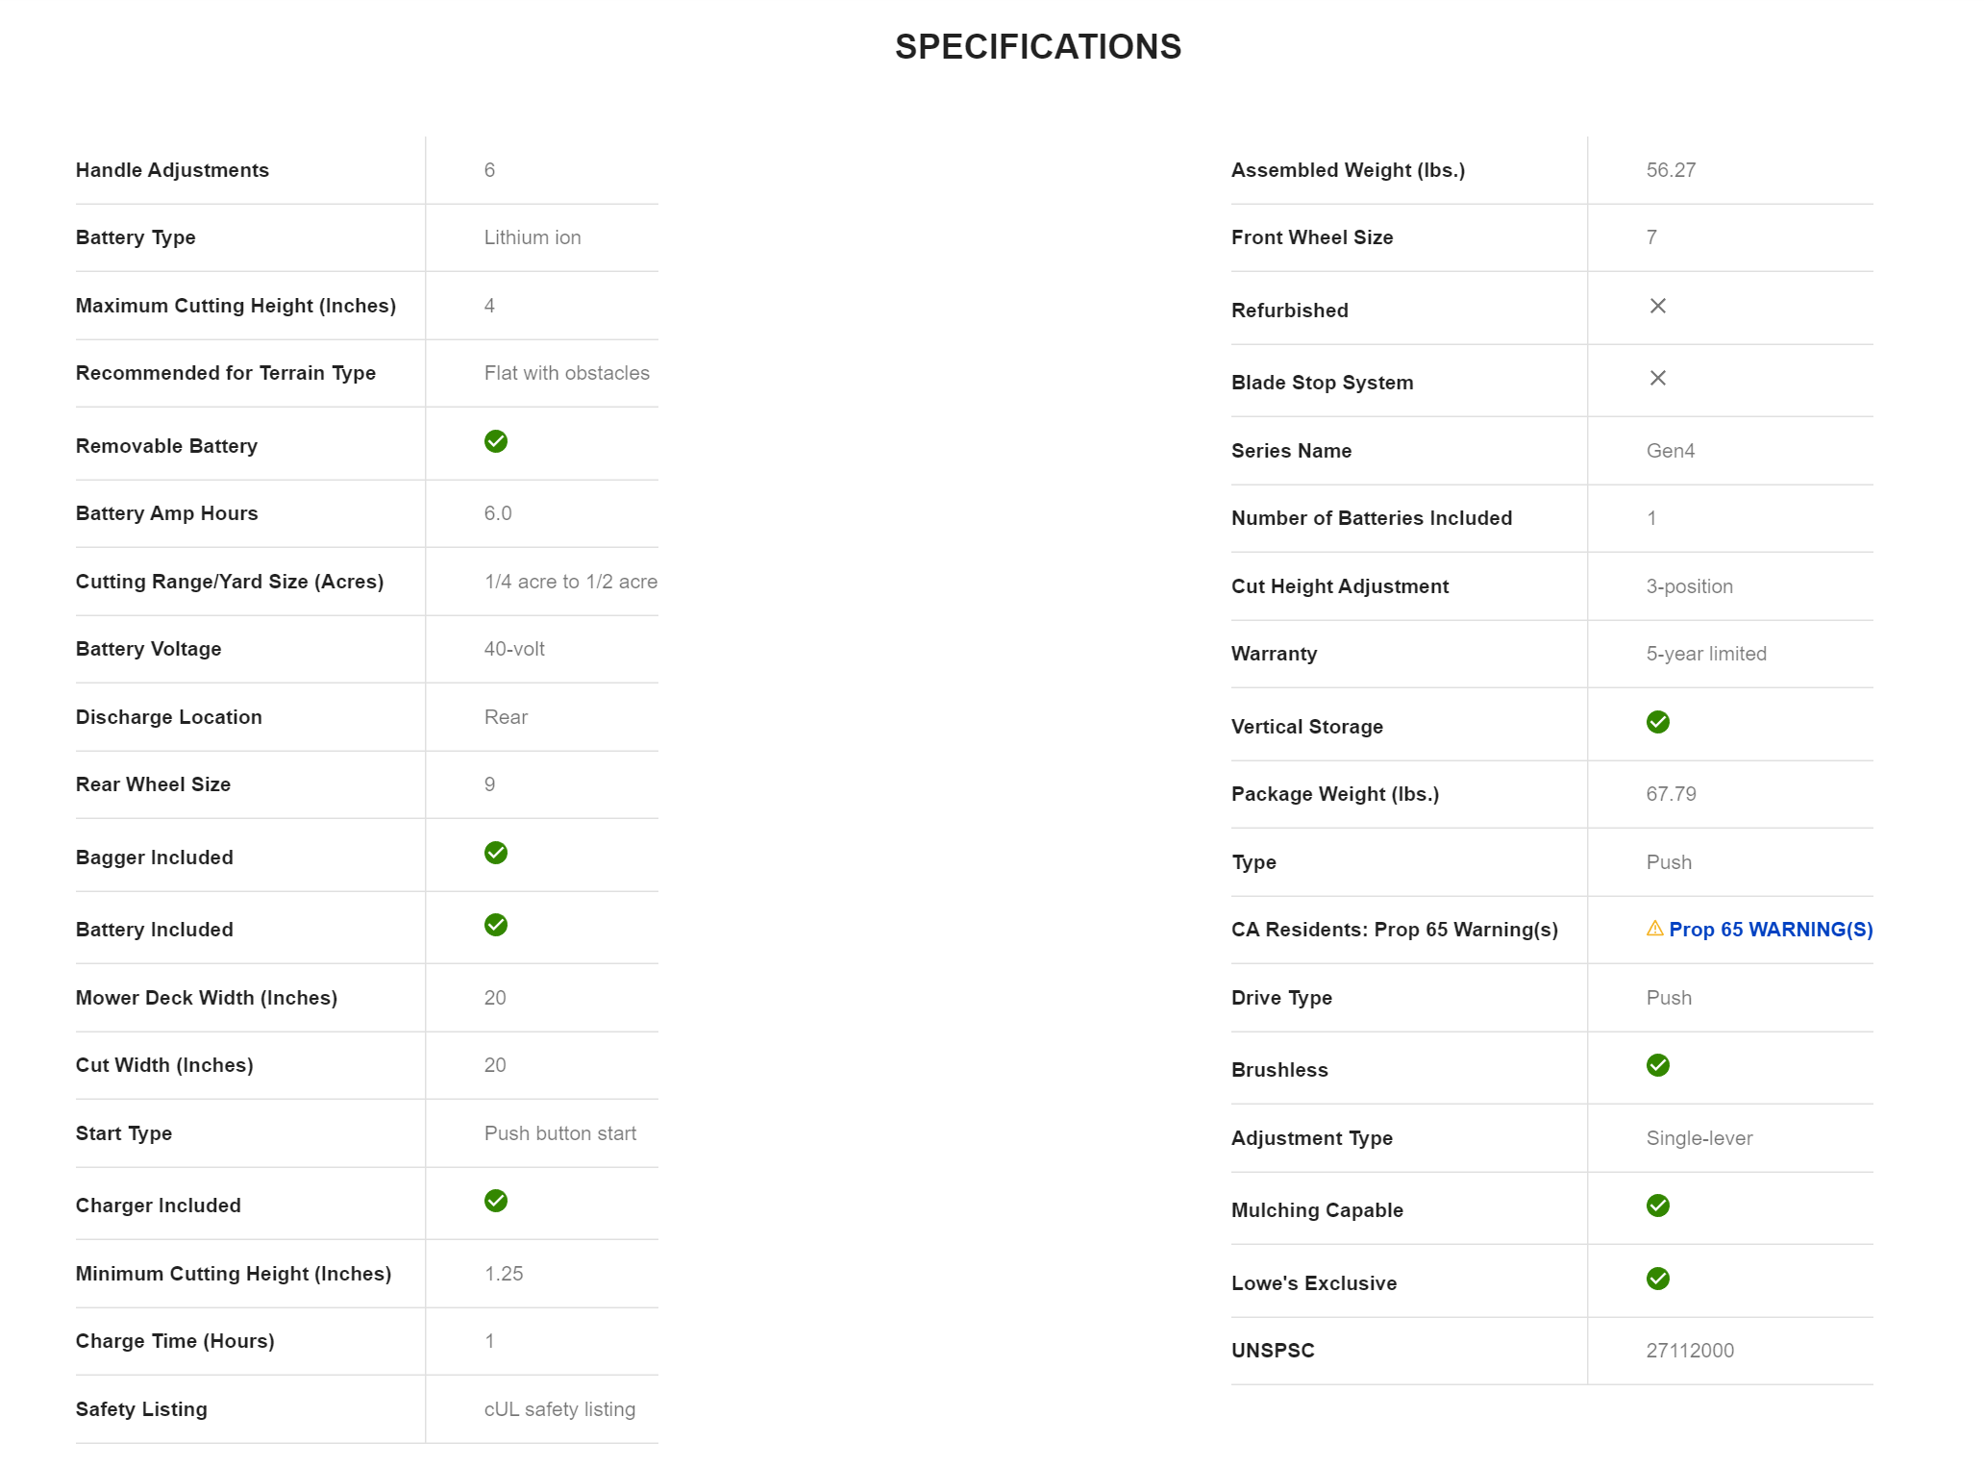1984x1467 pixels.
Task: Click the Assembled Weight 56.27 value
Action: pyautogui.click(x=1671, y=170)
